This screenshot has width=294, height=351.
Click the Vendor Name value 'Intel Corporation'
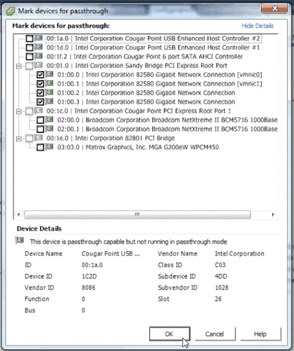[x=240, y=253]
